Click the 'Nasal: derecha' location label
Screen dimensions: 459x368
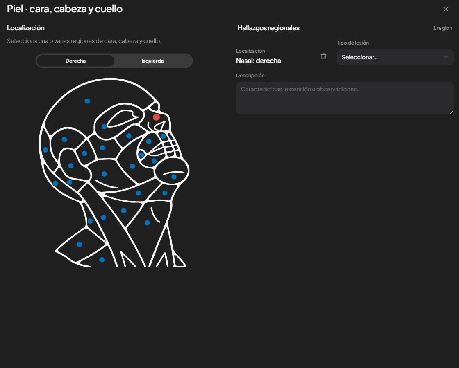point(259,61)
